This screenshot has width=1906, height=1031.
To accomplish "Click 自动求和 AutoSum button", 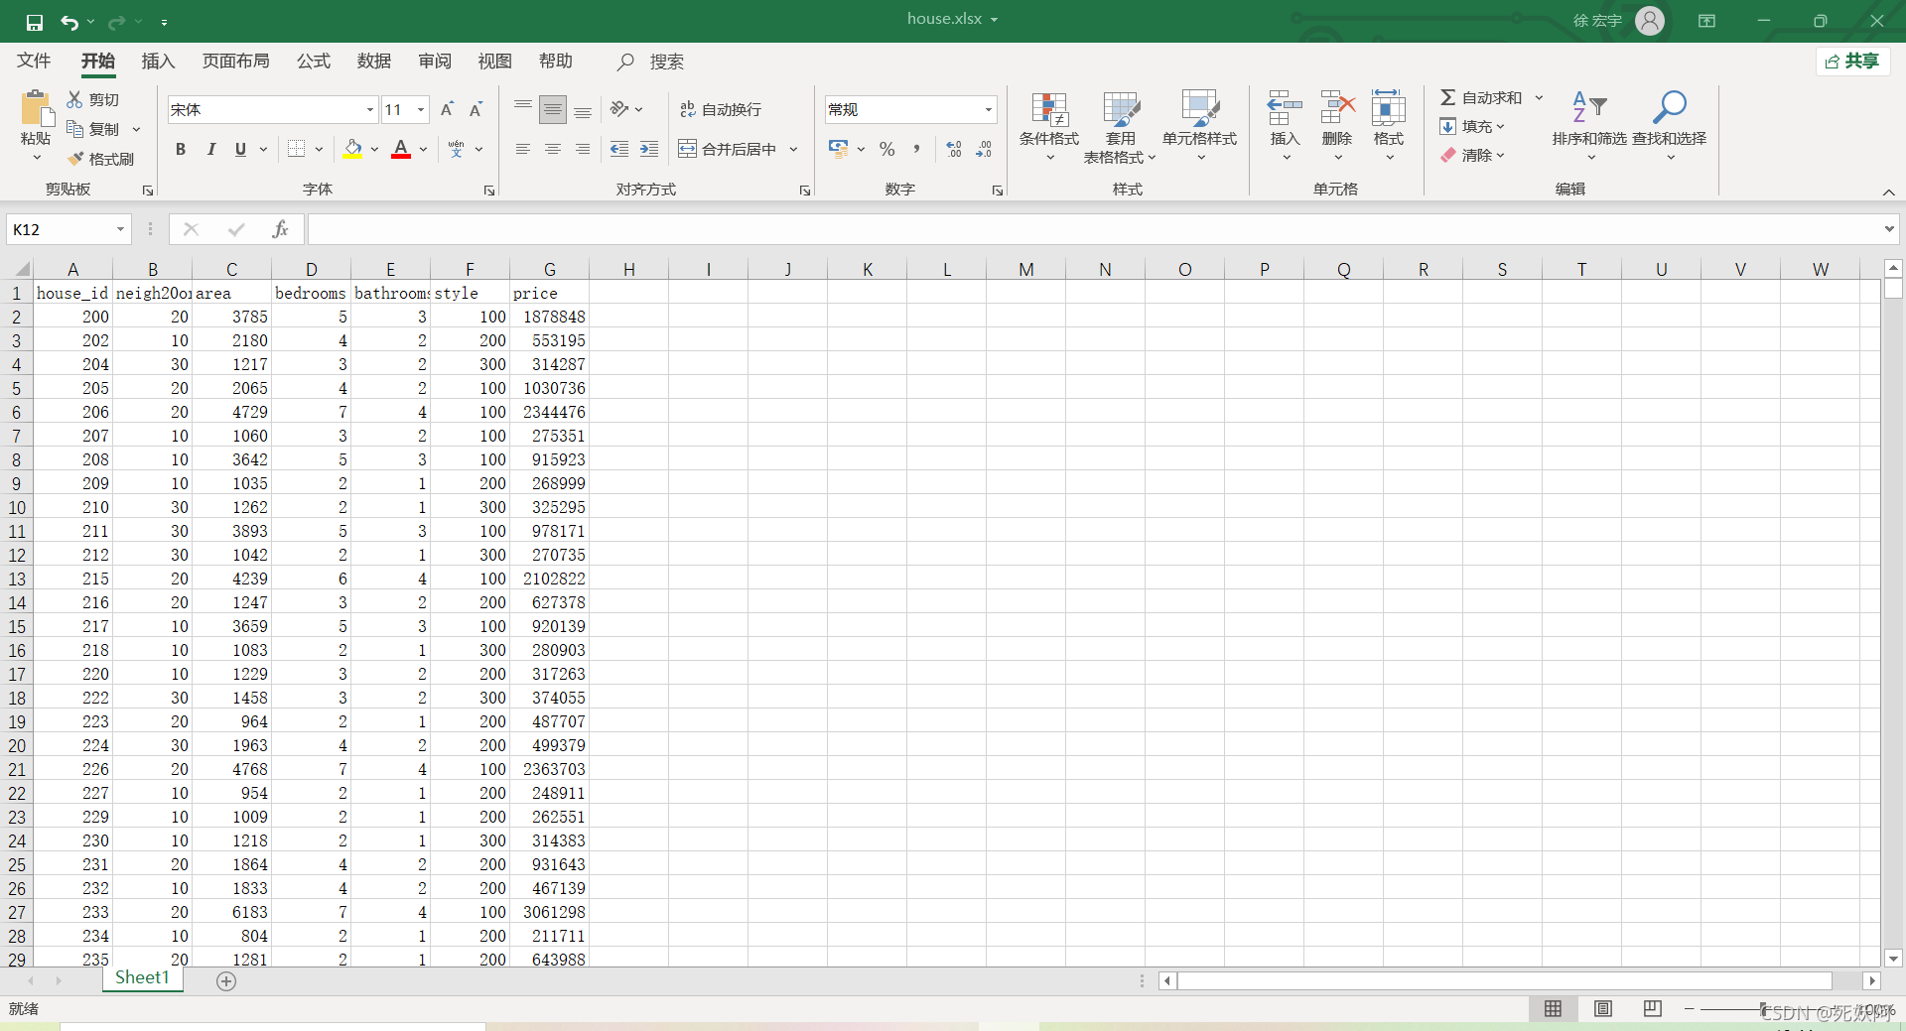I will pos(1480,97).
